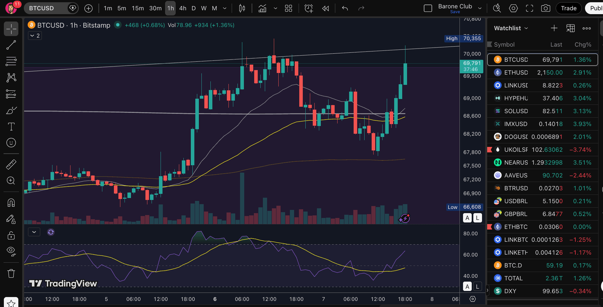Open the Indicators panel
The width and height of the screenshot is (603, 307).
click(x=262, y=8)
